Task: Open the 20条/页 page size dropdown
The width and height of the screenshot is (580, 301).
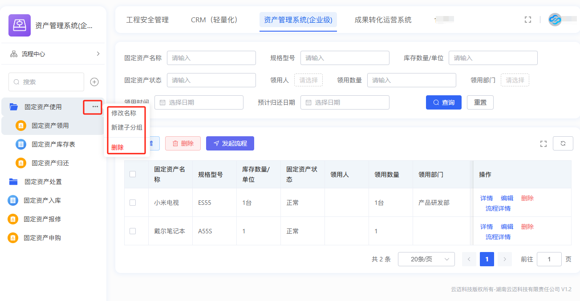Action: 426,259
